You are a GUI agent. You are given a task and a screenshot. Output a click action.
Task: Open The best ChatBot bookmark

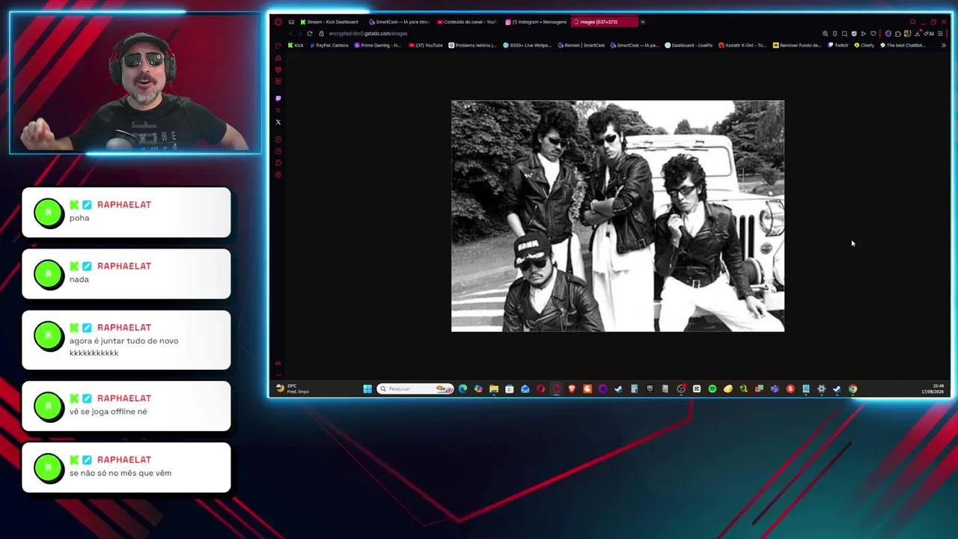click(x=903, y=46)
